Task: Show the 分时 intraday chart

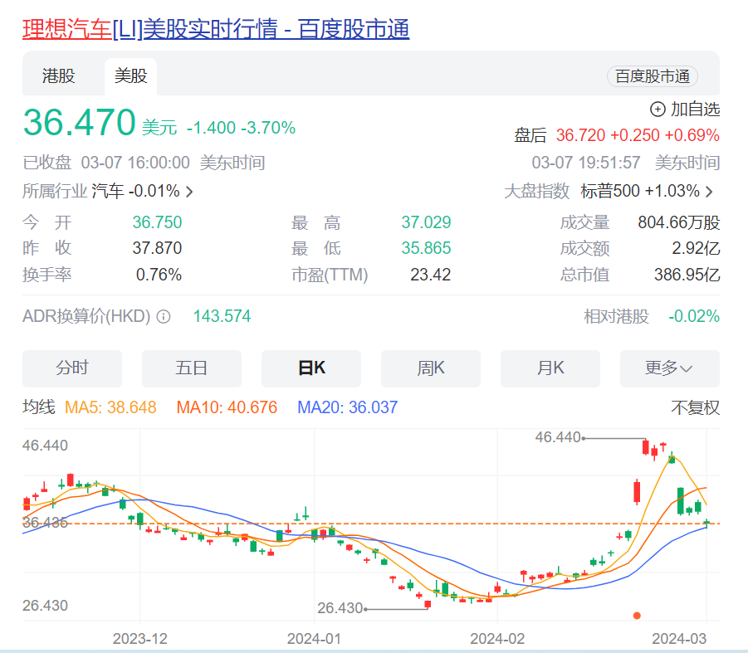Action: point(72,368)
